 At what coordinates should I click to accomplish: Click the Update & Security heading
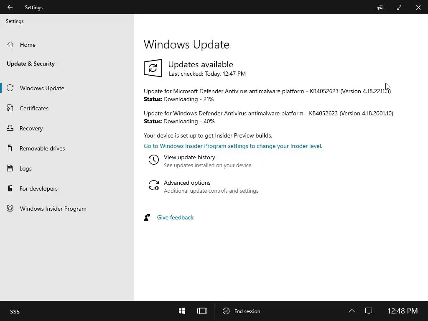(x=31, y=64)
